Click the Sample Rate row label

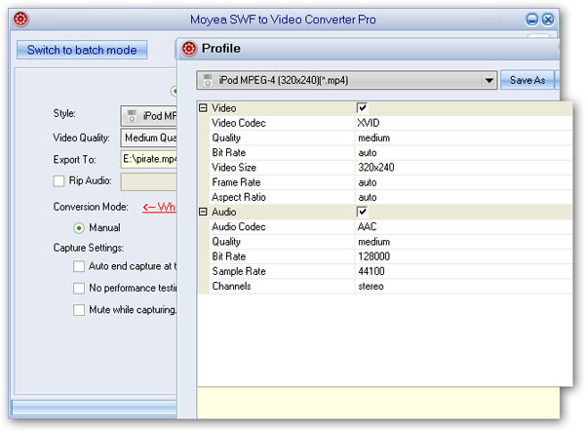click(239, 271)
